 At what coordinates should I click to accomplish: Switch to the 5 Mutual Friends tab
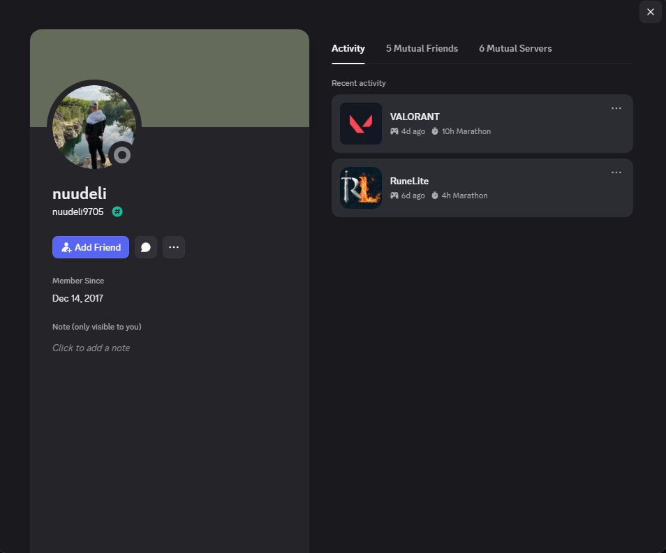pos(422,48)
